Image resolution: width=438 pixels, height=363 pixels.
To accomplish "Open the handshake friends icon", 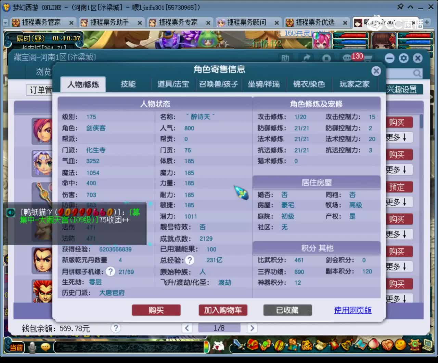I will 387,344.
